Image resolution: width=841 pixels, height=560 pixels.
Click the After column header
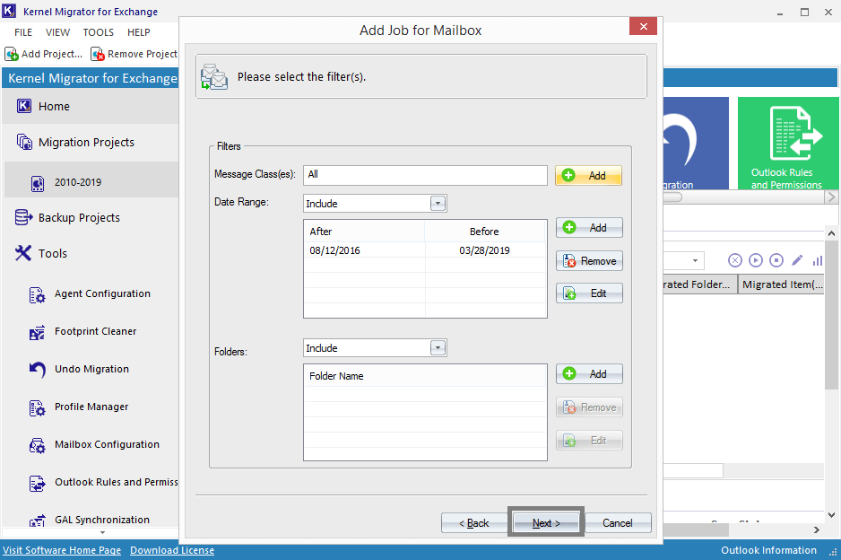point(364,232)
